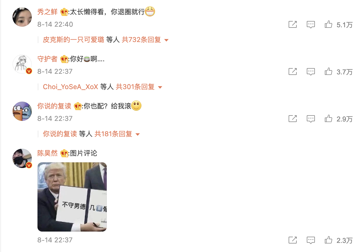The image size is (364, 252).
Task: Like 守护者's comment with 3.7万 likes
Action: pos(329,72)
